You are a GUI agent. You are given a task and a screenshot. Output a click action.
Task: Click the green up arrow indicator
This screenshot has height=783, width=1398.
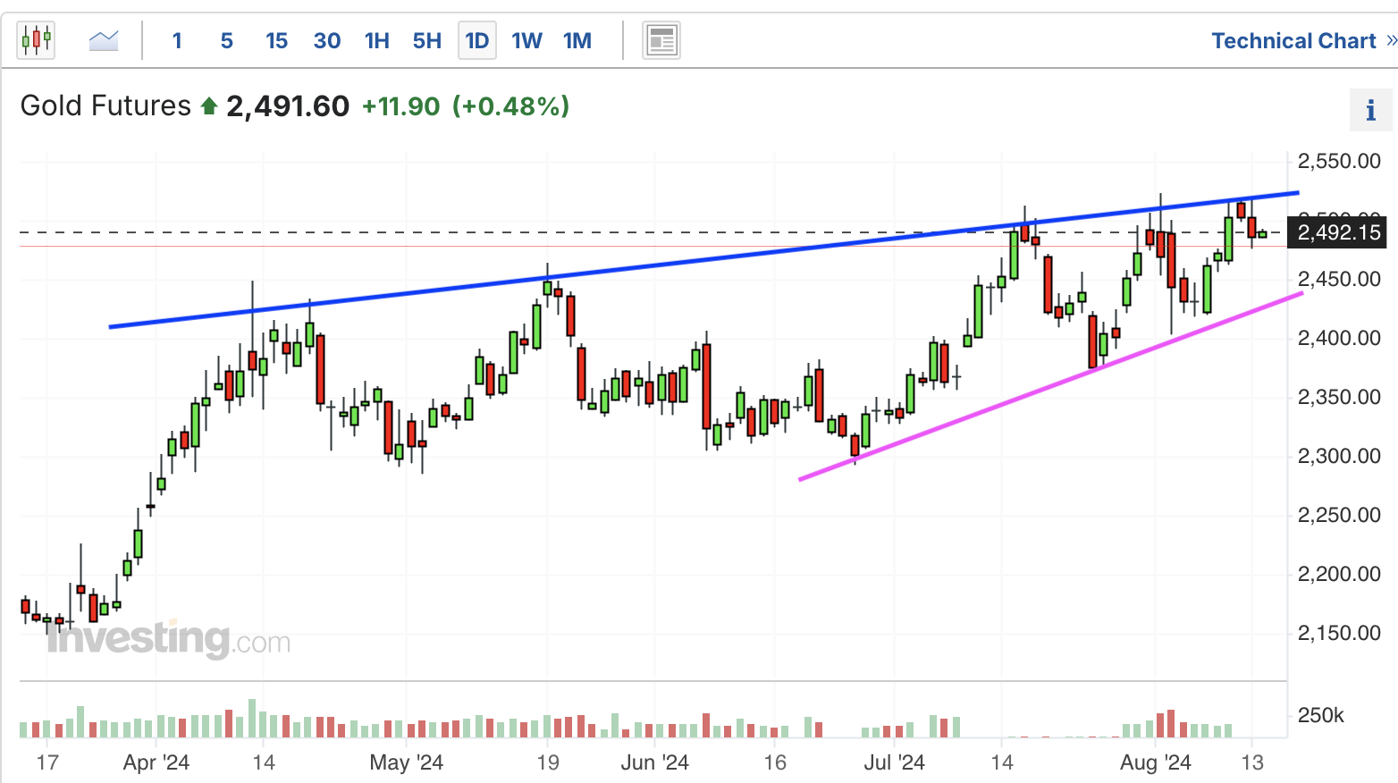209,106
